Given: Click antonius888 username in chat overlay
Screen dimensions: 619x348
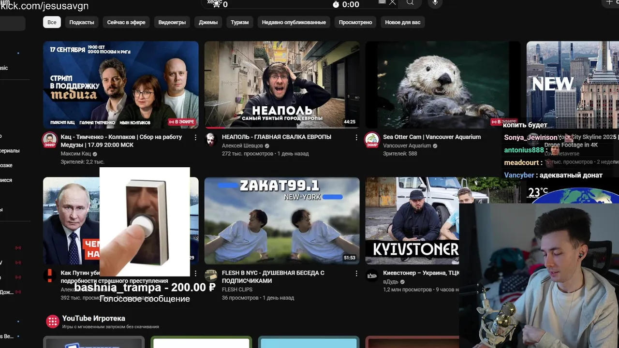Looking at the screenshot, I should [524, 150].
